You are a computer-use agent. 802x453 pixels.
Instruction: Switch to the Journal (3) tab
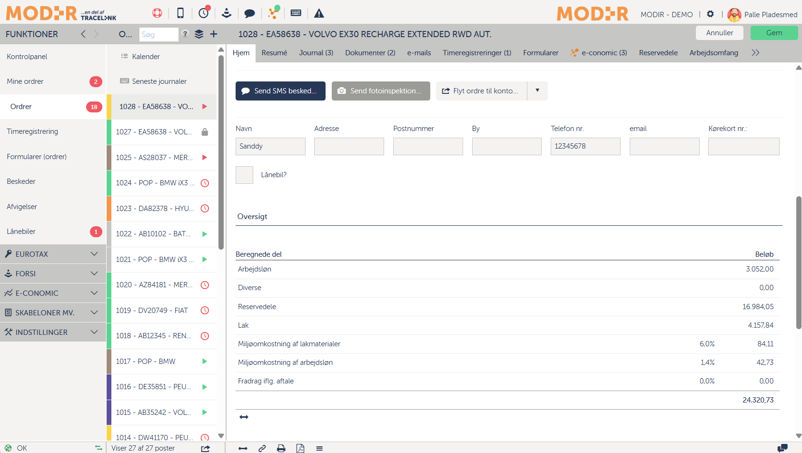(316, 53)
